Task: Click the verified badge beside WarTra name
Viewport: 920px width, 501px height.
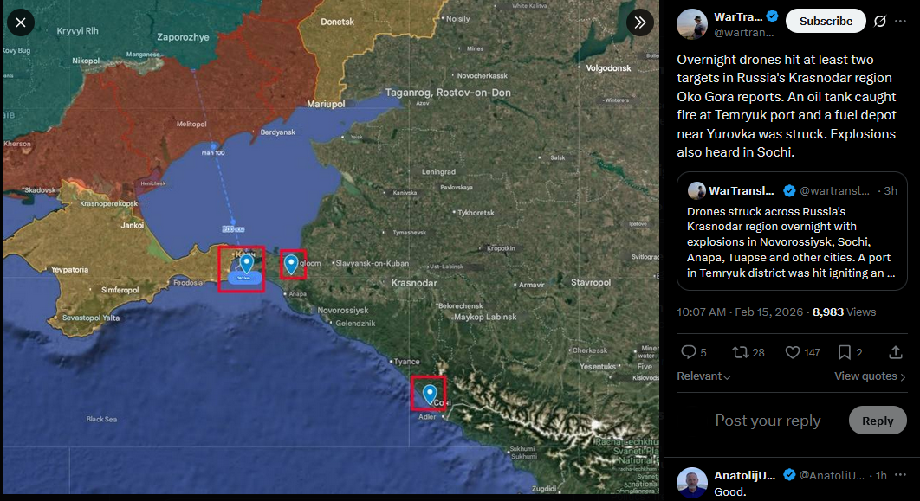Action: [x=773, y=16]
